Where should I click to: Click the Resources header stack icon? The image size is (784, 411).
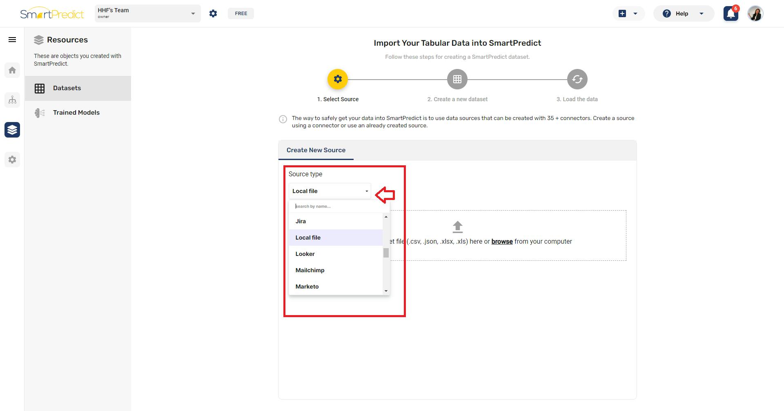(39, 40)
